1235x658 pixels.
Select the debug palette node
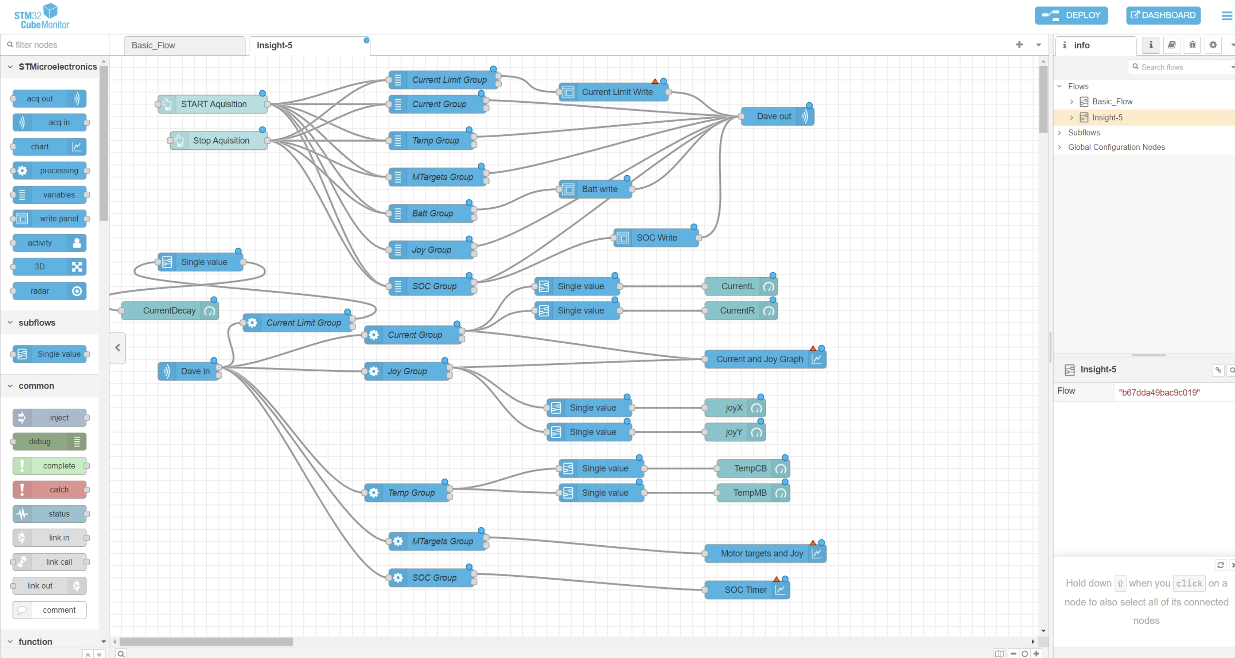(49, 442)
